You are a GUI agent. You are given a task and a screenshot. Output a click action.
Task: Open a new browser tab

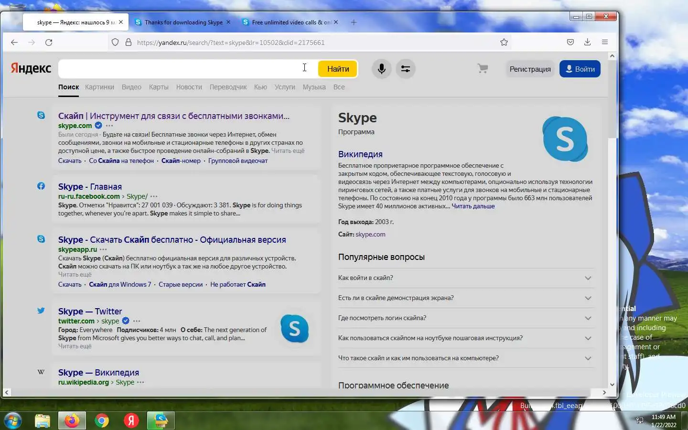click(x=354, y=22)
